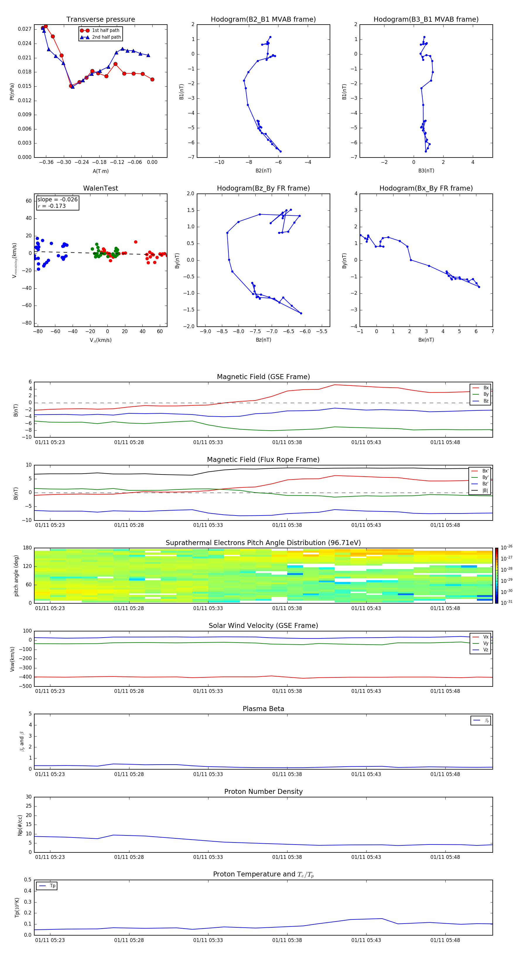Click 'Bz' legend entry in GSE magnetic field panel
The width and height of the screenshot is (527, 966).
(x=481, y=401)
